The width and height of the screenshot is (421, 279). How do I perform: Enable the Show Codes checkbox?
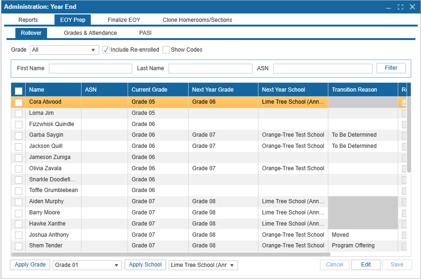click(166, 50)
